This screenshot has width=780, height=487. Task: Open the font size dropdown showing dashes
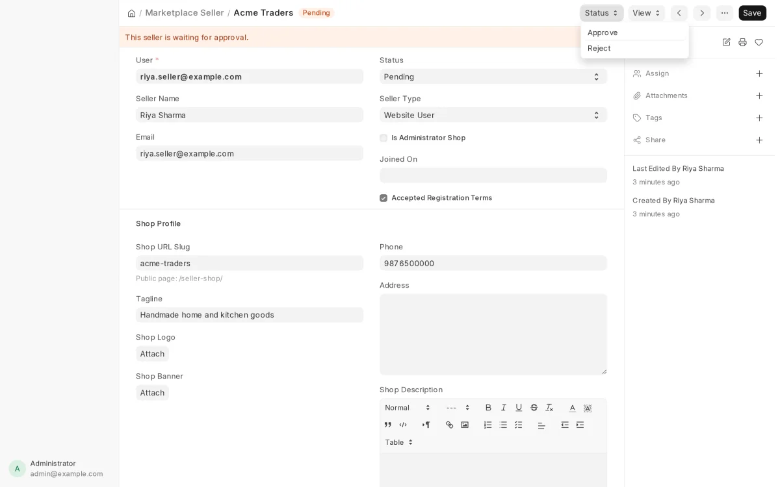click(x=458, y=408)
